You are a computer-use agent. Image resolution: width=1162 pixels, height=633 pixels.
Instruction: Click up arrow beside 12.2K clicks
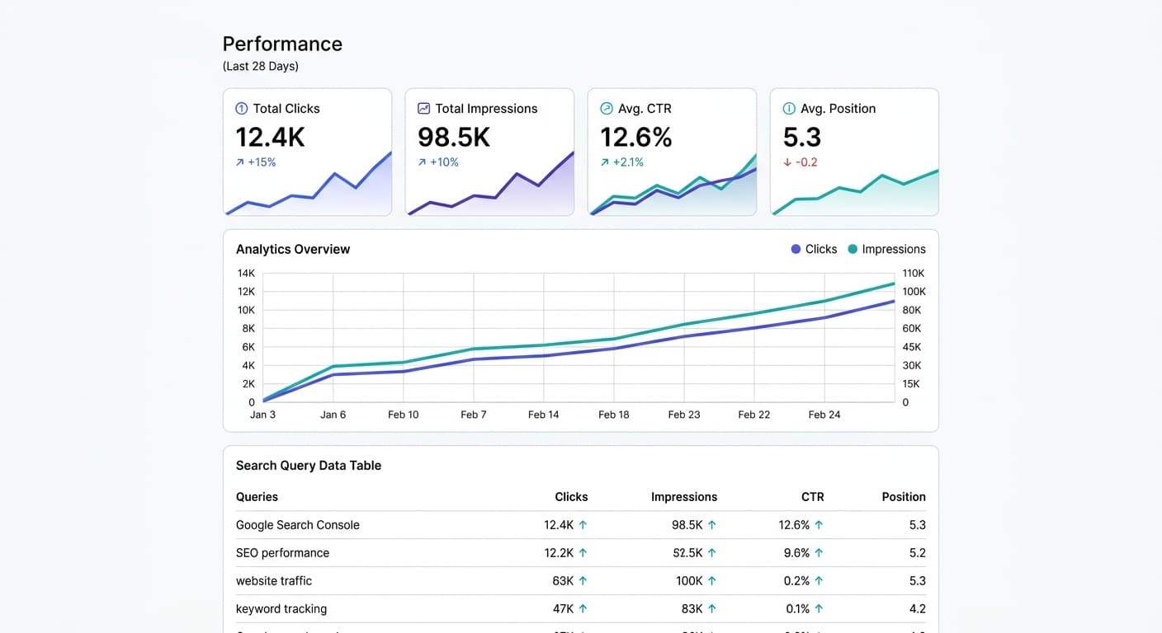[x=583, y=553]
